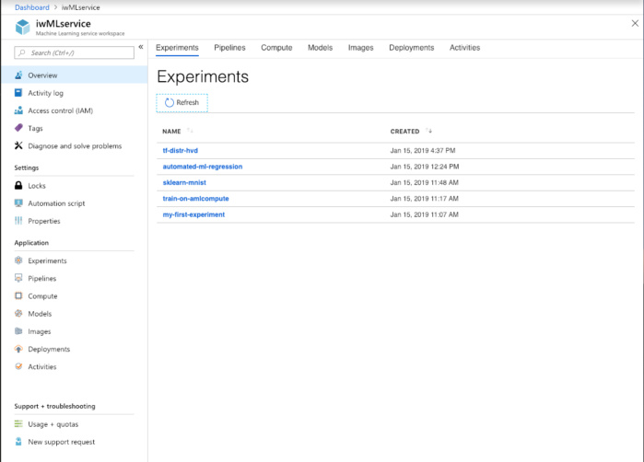Collapse the sidebar with the double chevron
The height and width of the screenshot is (462, 644).
(141, 47)
